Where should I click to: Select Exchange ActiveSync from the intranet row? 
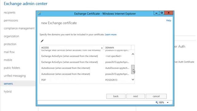coord(86,62)
